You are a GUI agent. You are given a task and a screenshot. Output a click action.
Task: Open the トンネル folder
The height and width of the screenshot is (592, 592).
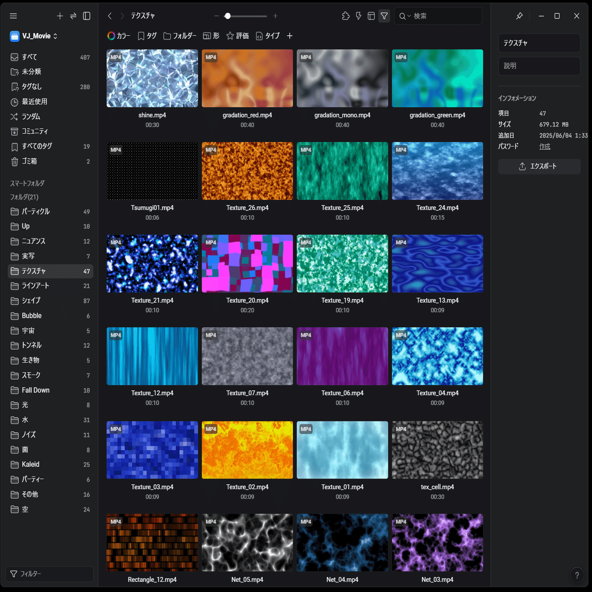click(50, 345)
